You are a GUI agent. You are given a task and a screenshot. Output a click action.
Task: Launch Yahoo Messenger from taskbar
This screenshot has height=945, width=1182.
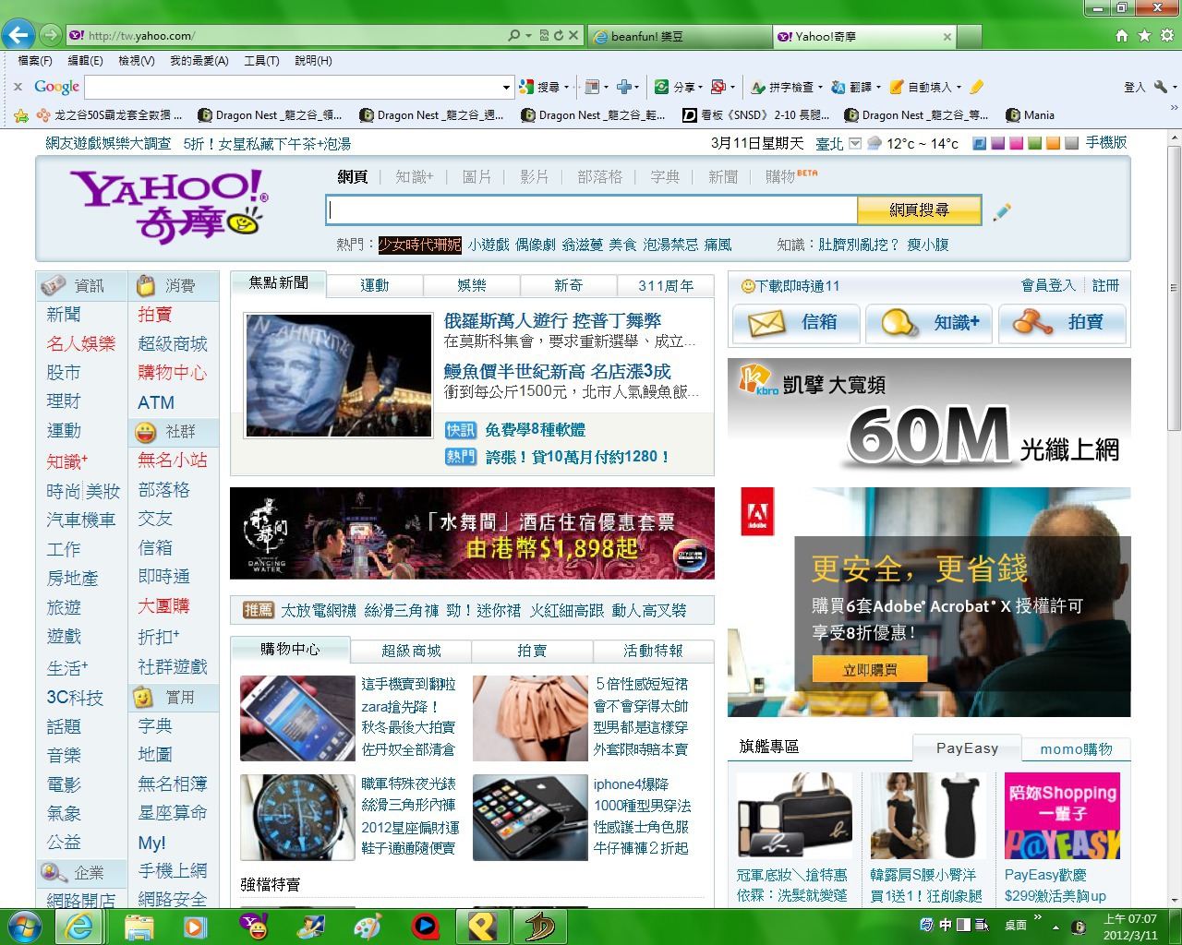[x=253, y=926]
